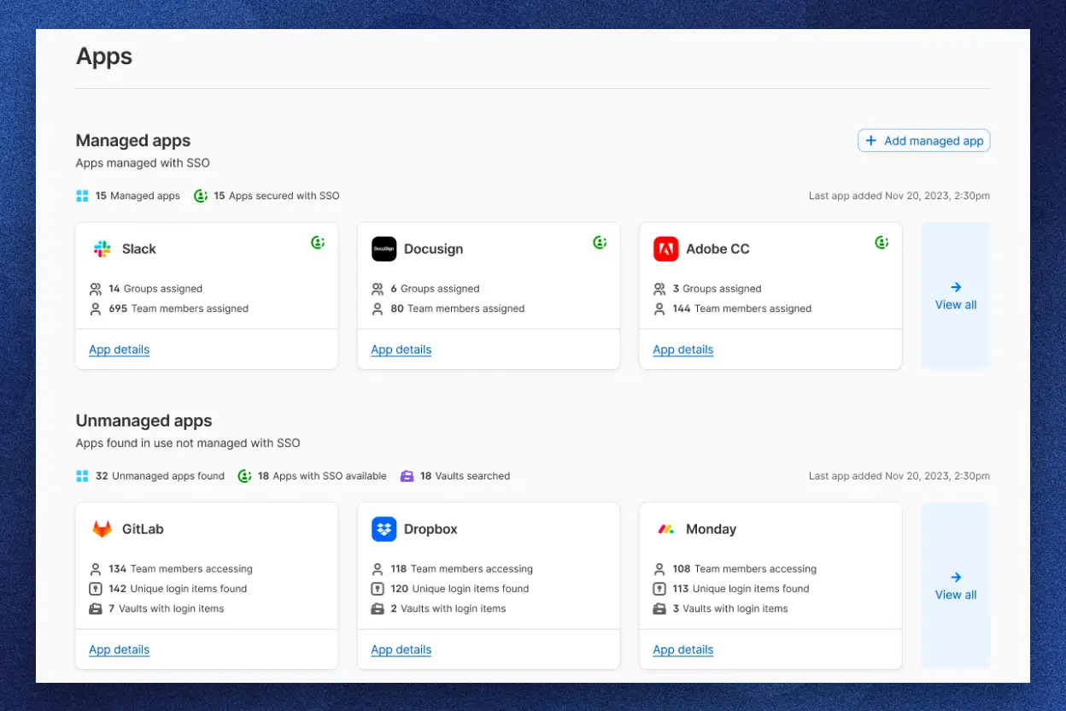Screen dimensions: 1066x711
Task: Click the vaults searched icon in Unmanaged apps
Action: click(x=406, y=476)
